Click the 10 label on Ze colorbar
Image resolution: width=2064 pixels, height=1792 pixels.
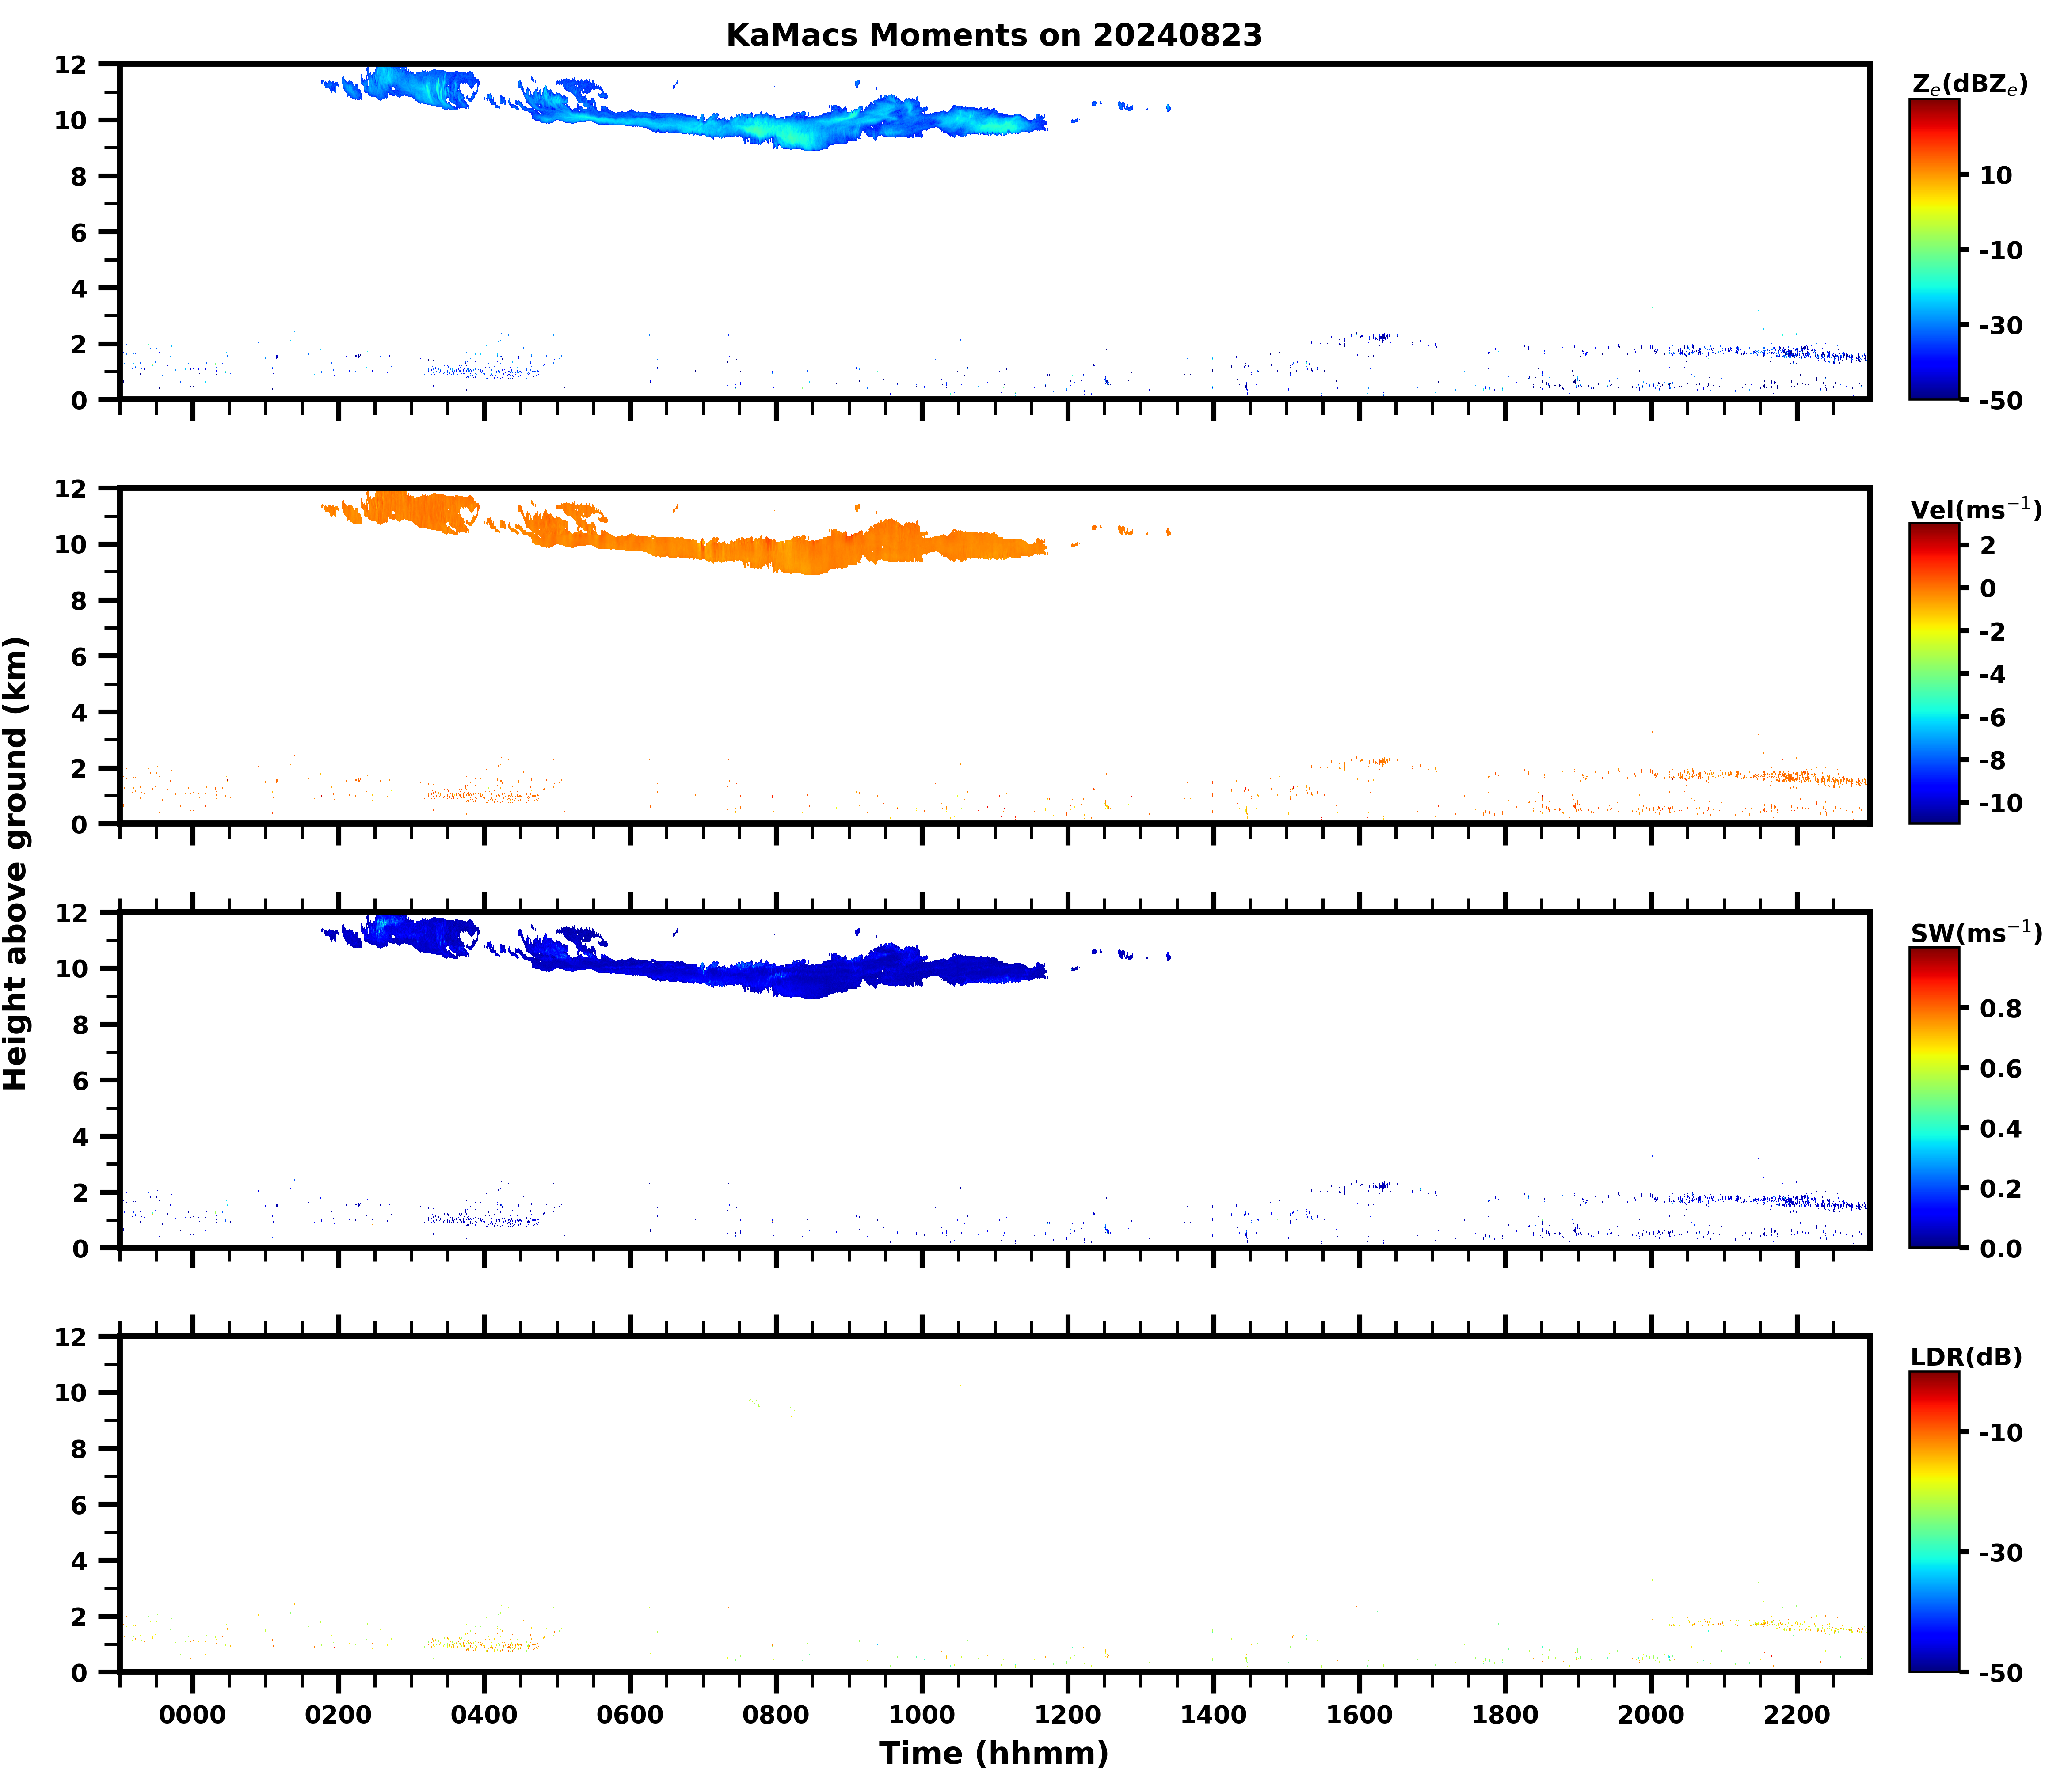pos(1995,176)
